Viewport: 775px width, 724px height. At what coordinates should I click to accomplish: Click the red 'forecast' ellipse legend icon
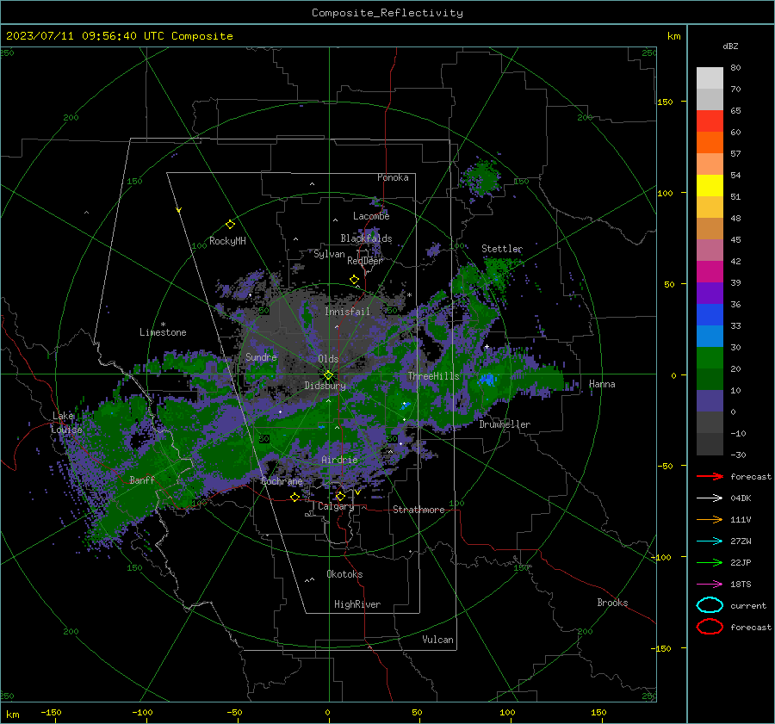pyautogui.click(x=710, y=627)
